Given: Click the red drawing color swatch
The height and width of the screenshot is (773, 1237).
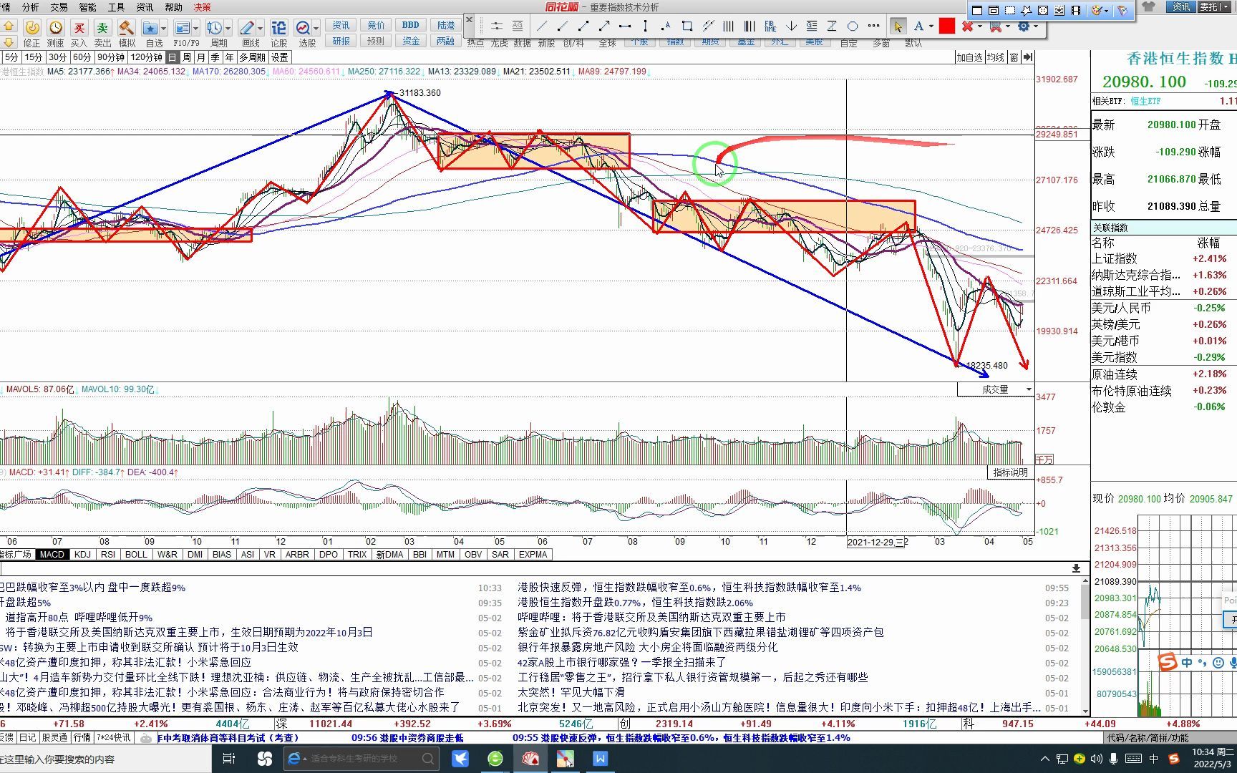Looking at the screenshot, I should [947, 26].
